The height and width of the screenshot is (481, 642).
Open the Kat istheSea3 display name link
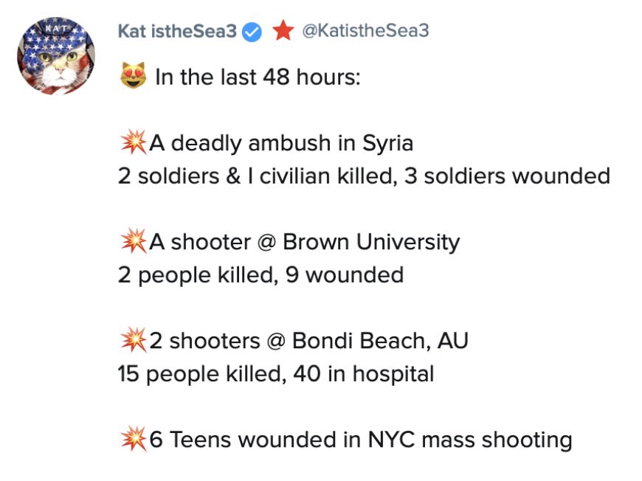[x=178, y=31]
